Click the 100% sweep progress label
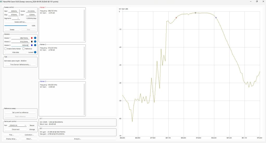 pyautogui.click(x=34, y=26)
